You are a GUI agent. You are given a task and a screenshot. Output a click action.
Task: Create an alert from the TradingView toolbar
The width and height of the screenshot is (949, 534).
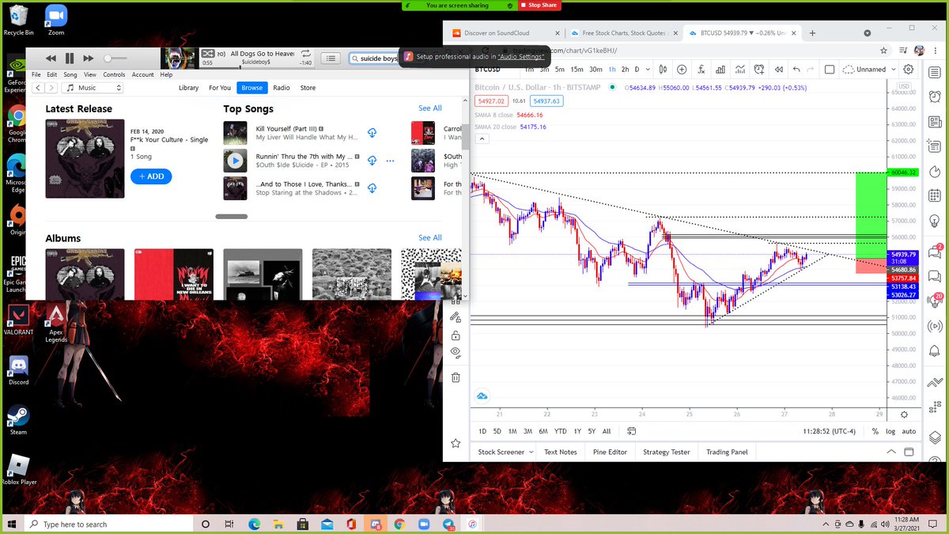pyautogui.click(x=759, y=70)
